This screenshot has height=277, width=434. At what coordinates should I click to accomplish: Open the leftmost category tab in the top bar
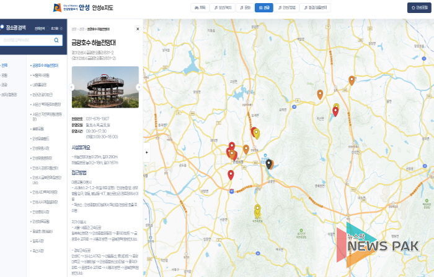(200, 8)
